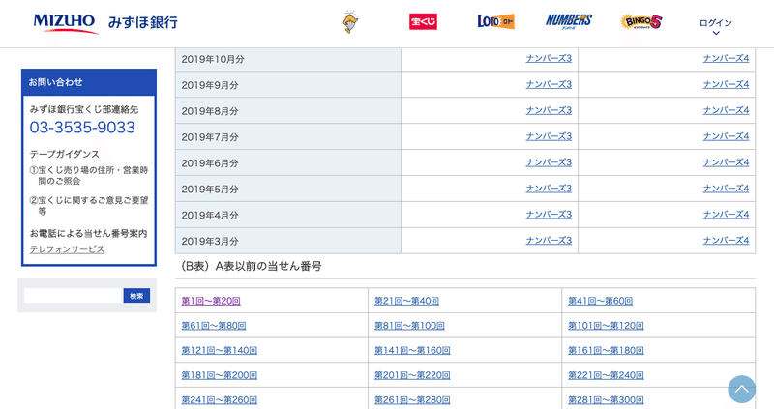Click phone number 03-3535-9033
This screenshot has height=409, width=774.
[x=82, y=128]
